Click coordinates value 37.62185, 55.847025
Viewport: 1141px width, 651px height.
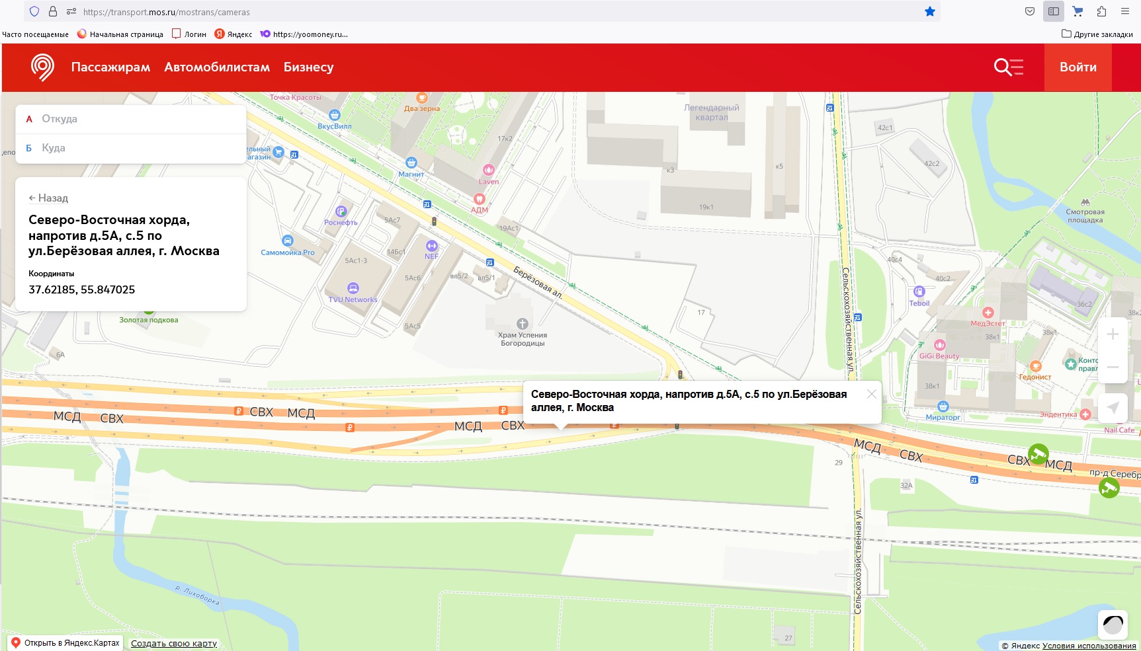pos(82,289)
